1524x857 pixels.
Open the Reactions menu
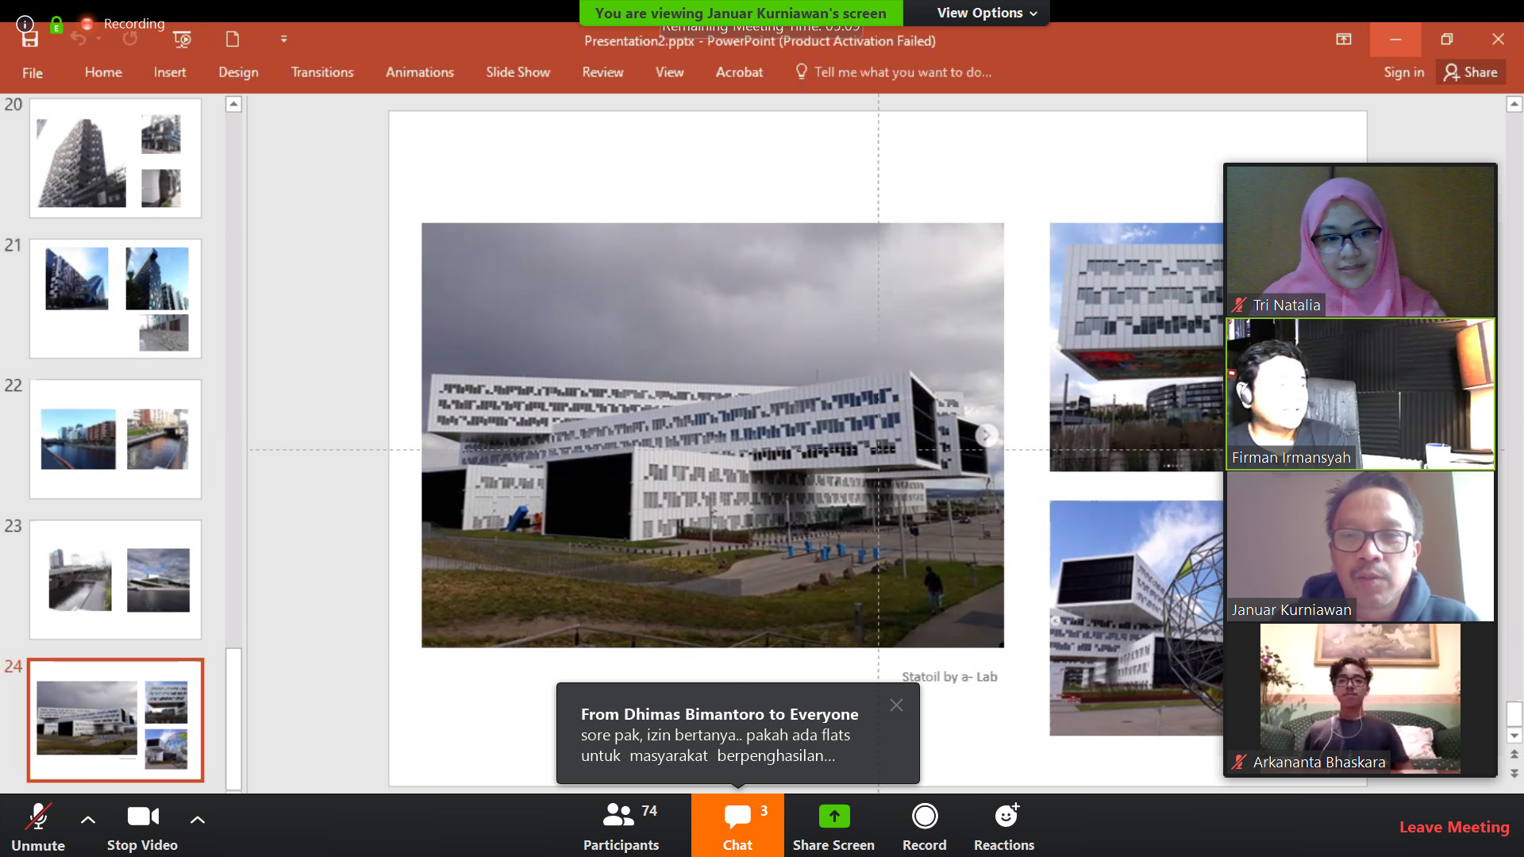tap(1004, 825)
